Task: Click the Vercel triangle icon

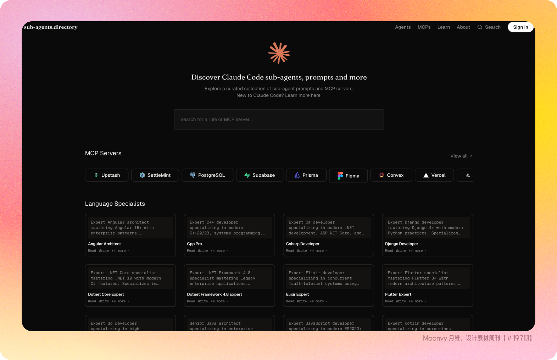Action: (426, 175)
